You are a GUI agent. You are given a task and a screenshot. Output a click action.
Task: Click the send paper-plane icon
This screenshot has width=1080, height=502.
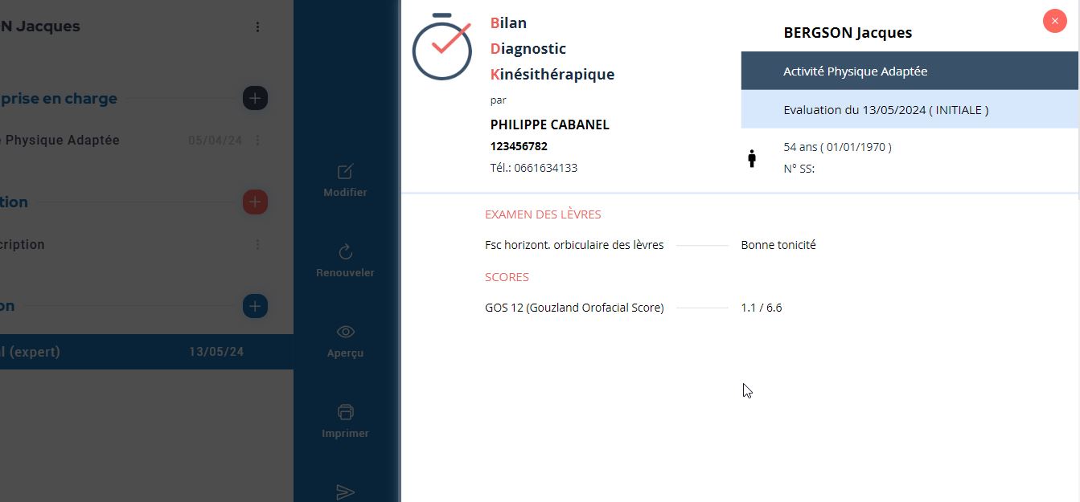point(345,492)
